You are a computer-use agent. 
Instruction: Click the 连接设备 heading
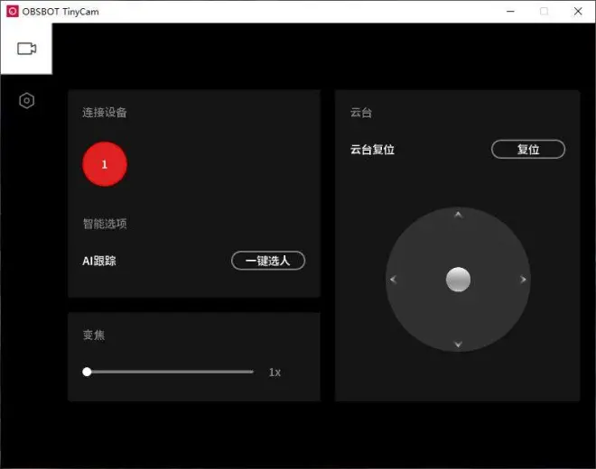coord(105,113)
